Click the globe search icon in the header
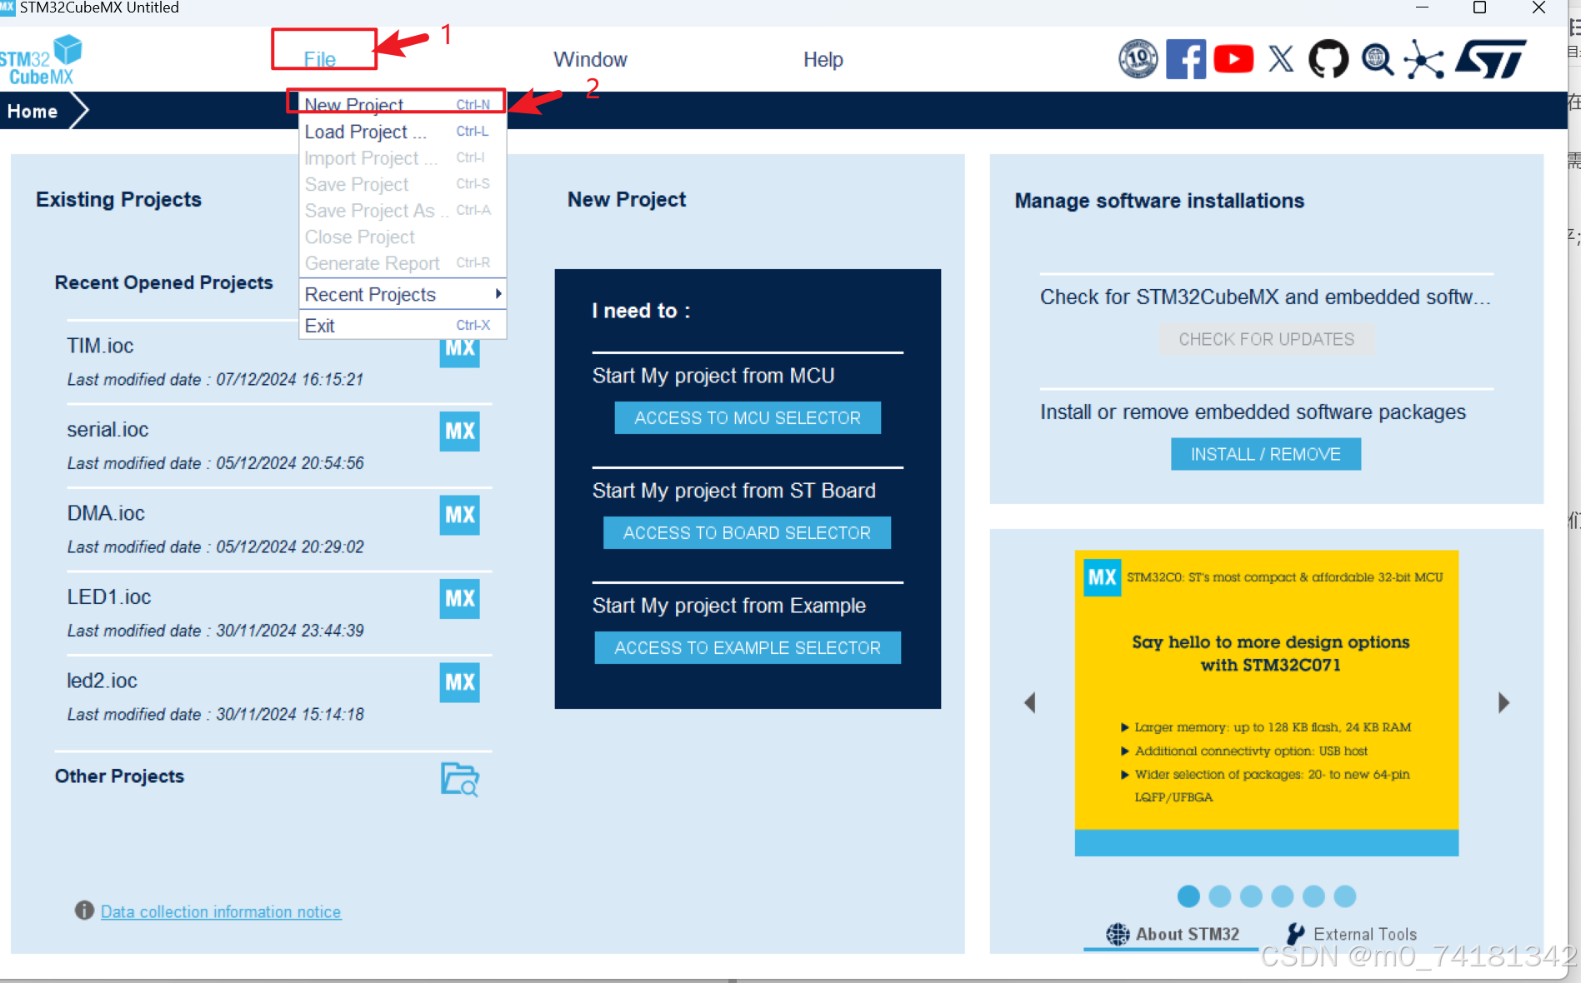Viewport: 1581px width, 983px height. [x=1377, y=60]
